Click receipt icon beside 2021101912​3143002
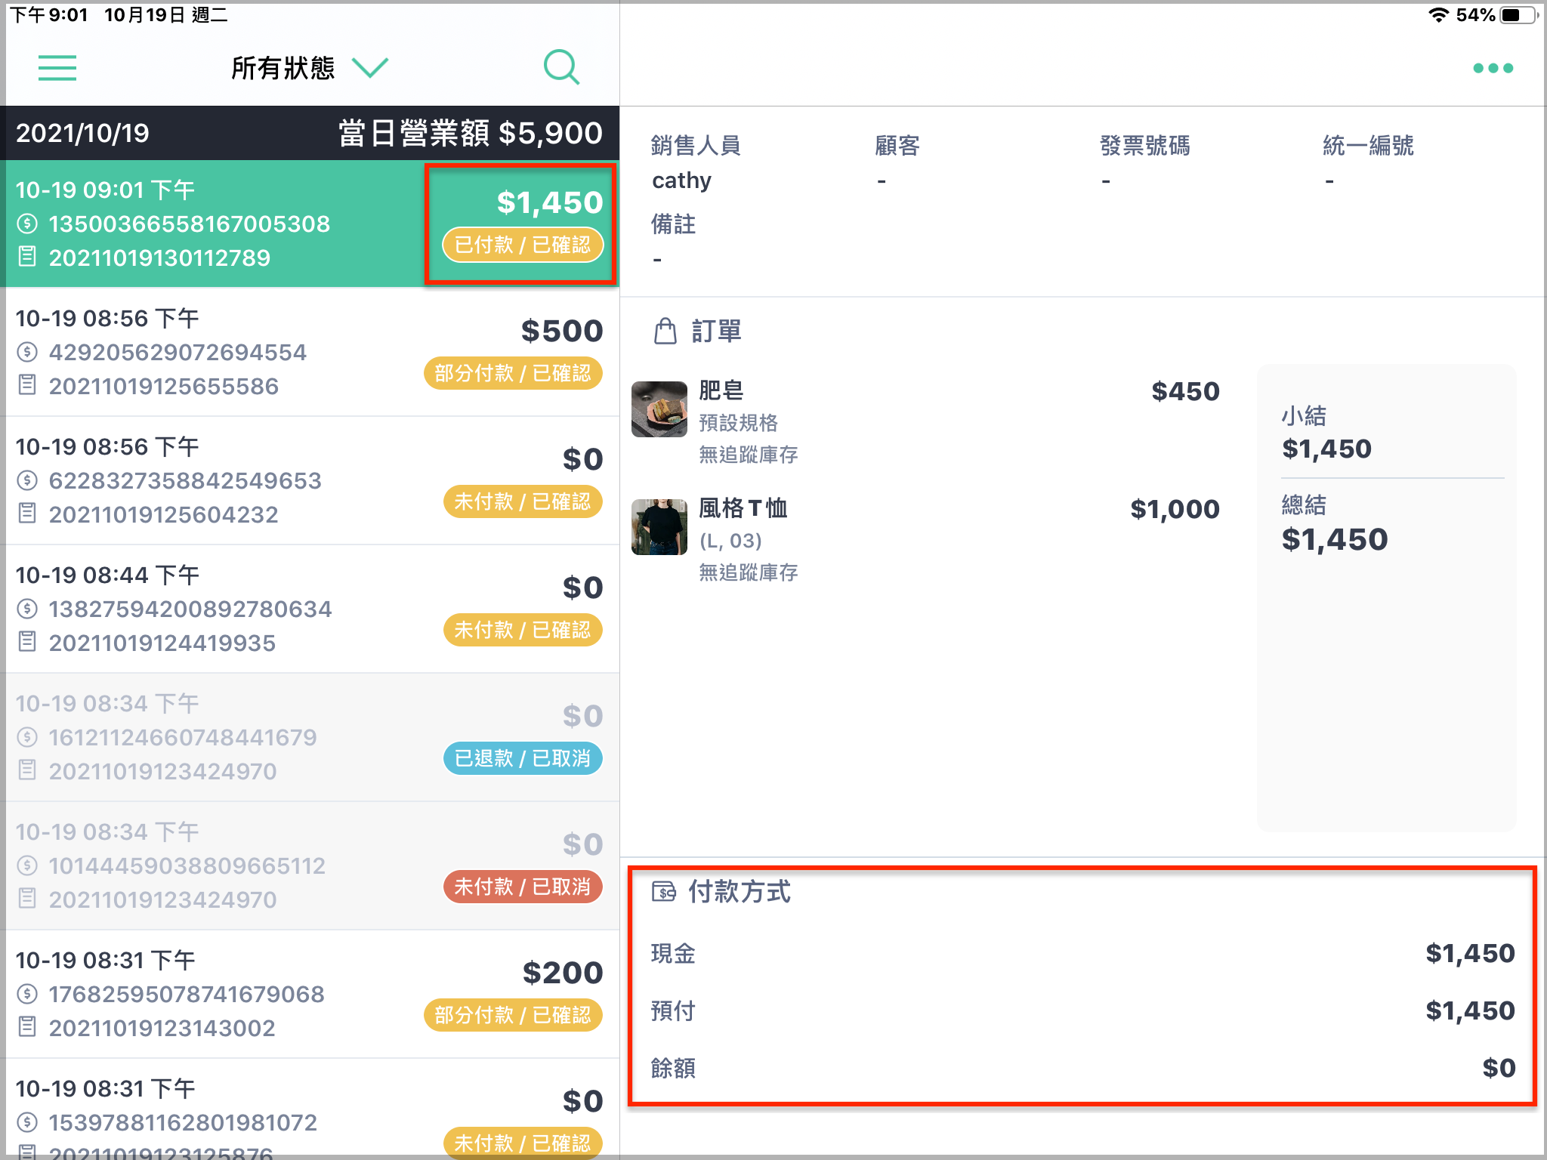This screenshot has height=1160, width=1547. click(x=27, y=1027)
